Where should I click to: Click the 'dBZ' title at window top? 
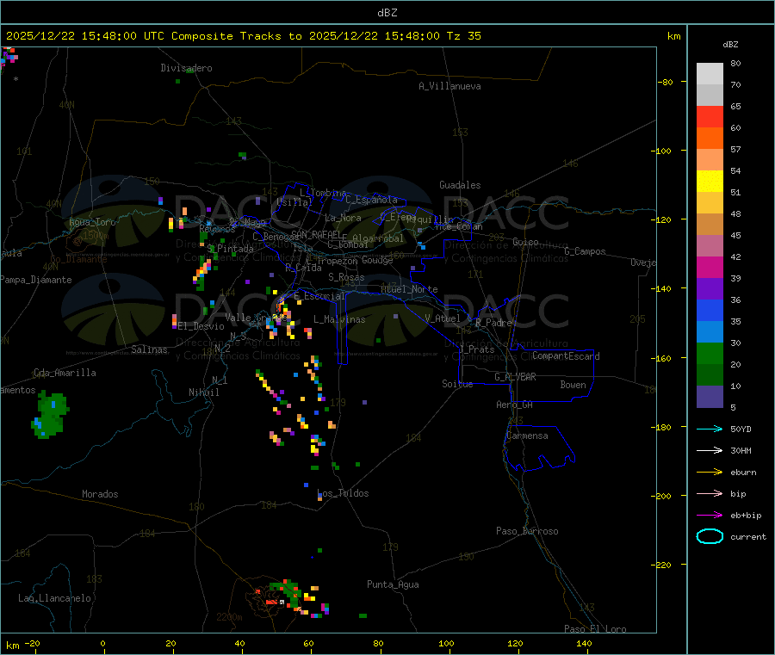click(387, 13)
